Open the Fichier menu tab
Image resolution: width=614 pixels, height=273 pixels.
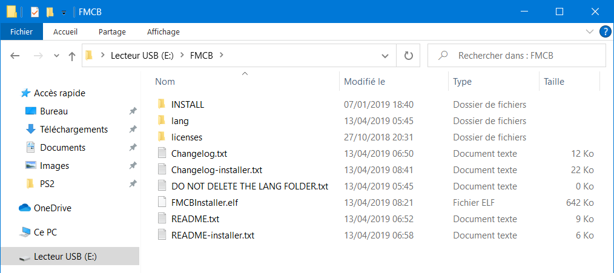coord(22,31)
